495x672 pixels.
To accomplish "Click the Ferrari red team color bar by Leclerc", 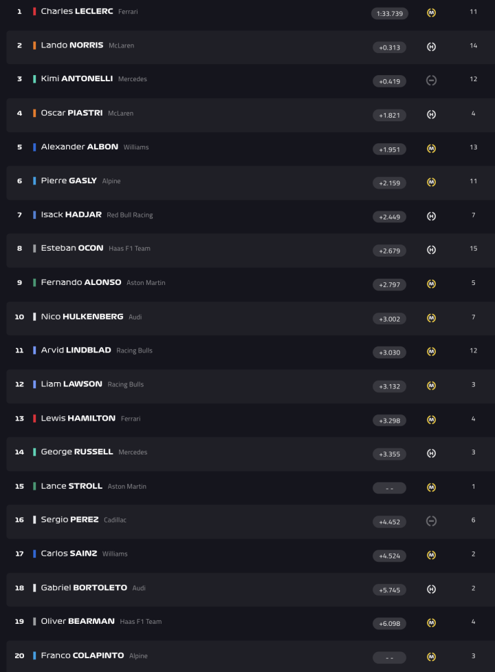I will click(34, 12).
